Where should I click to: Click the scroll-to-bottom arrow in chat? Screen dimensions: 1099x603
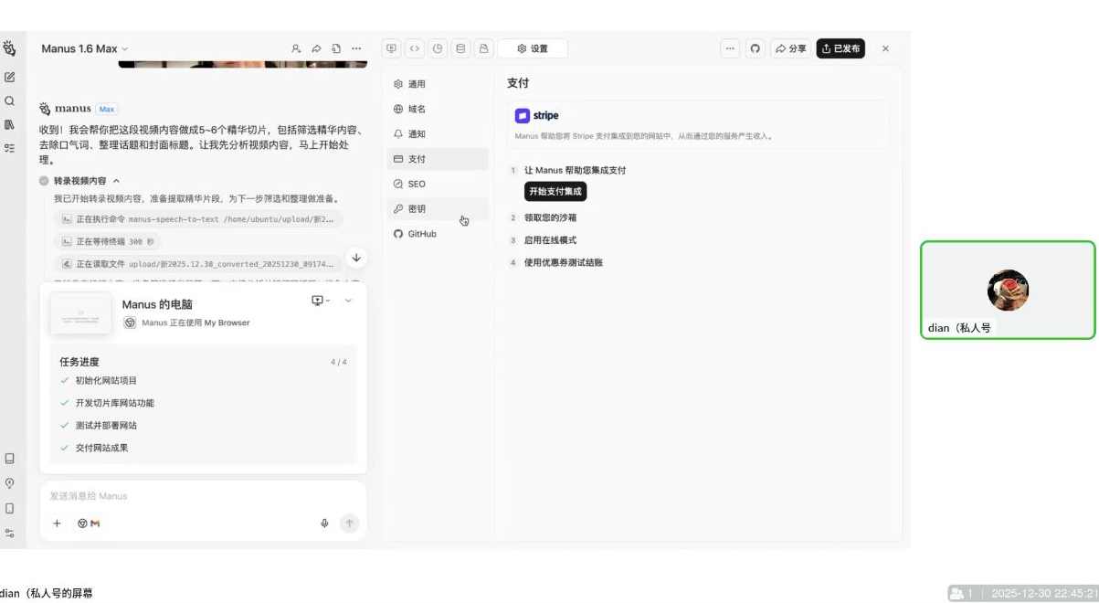coord(356,259)
